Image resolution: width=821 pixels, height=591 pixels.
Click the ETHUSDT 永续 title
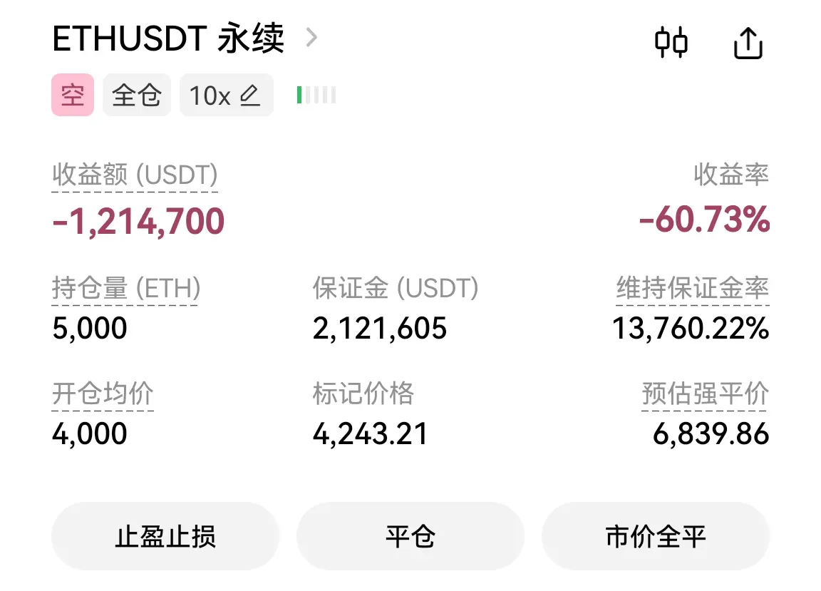[x=169, y=38]
